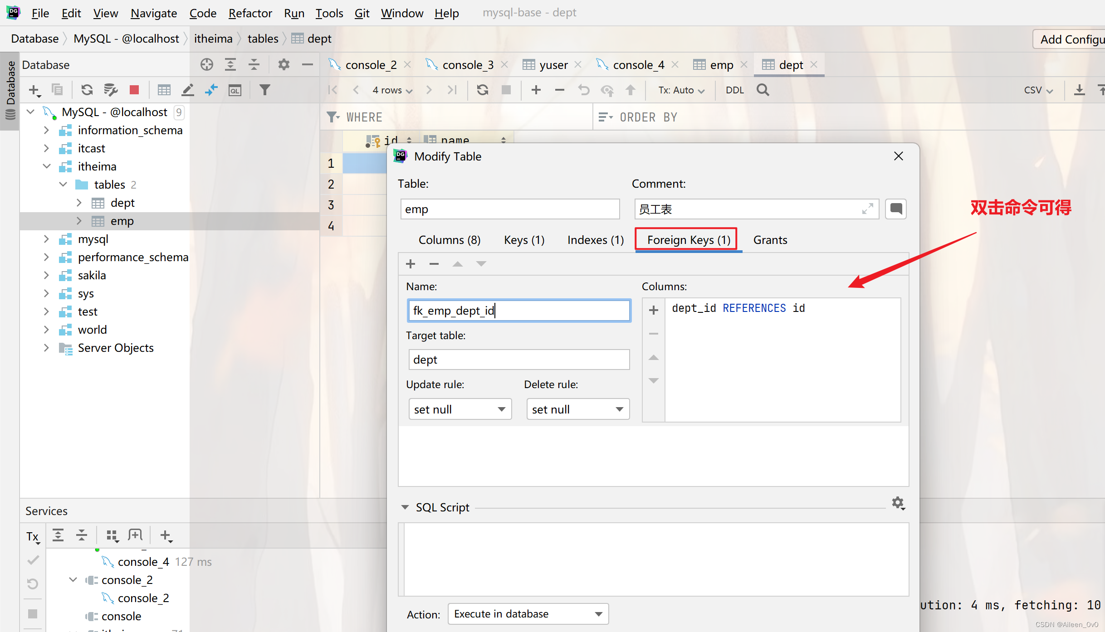Add a foreign key with plus icon
The width and height of the screenshot is (1105, 632).
coord(411,264)
